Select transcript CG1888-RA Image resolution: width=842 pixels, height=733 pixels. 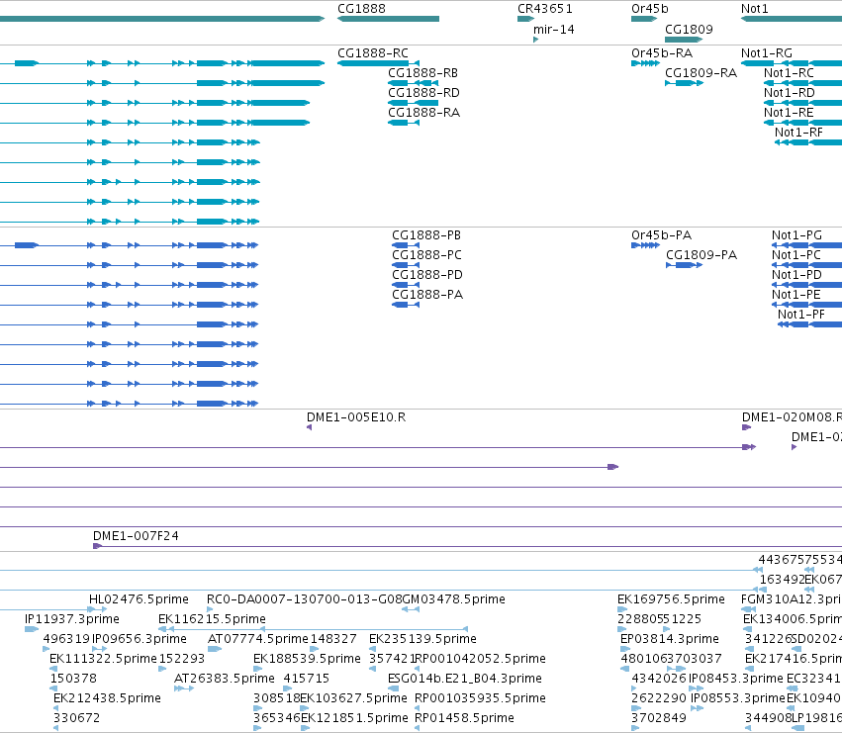click(404, 123)
